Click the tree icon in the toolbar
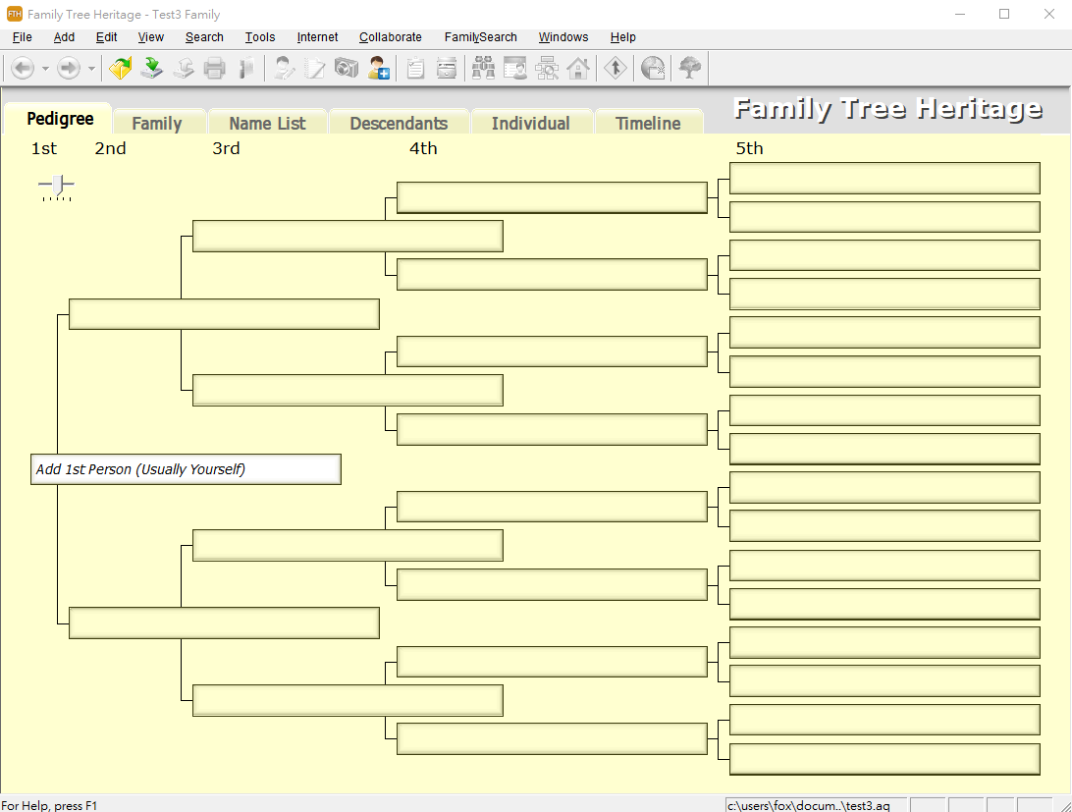 click(x=690, y=68)
